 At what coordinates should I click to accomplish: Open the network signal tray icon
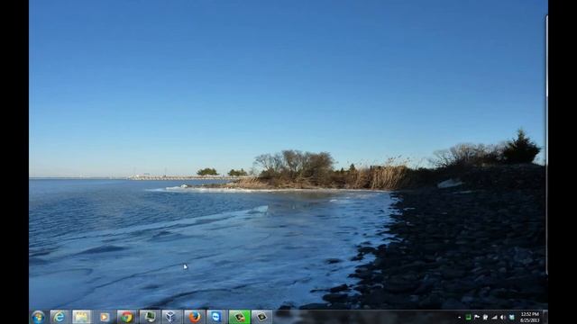point(494,317)
